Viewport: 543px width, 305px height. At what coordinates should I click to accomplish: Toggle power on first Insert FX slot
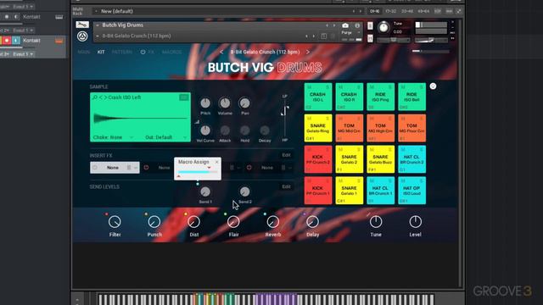tap(95, 168)
